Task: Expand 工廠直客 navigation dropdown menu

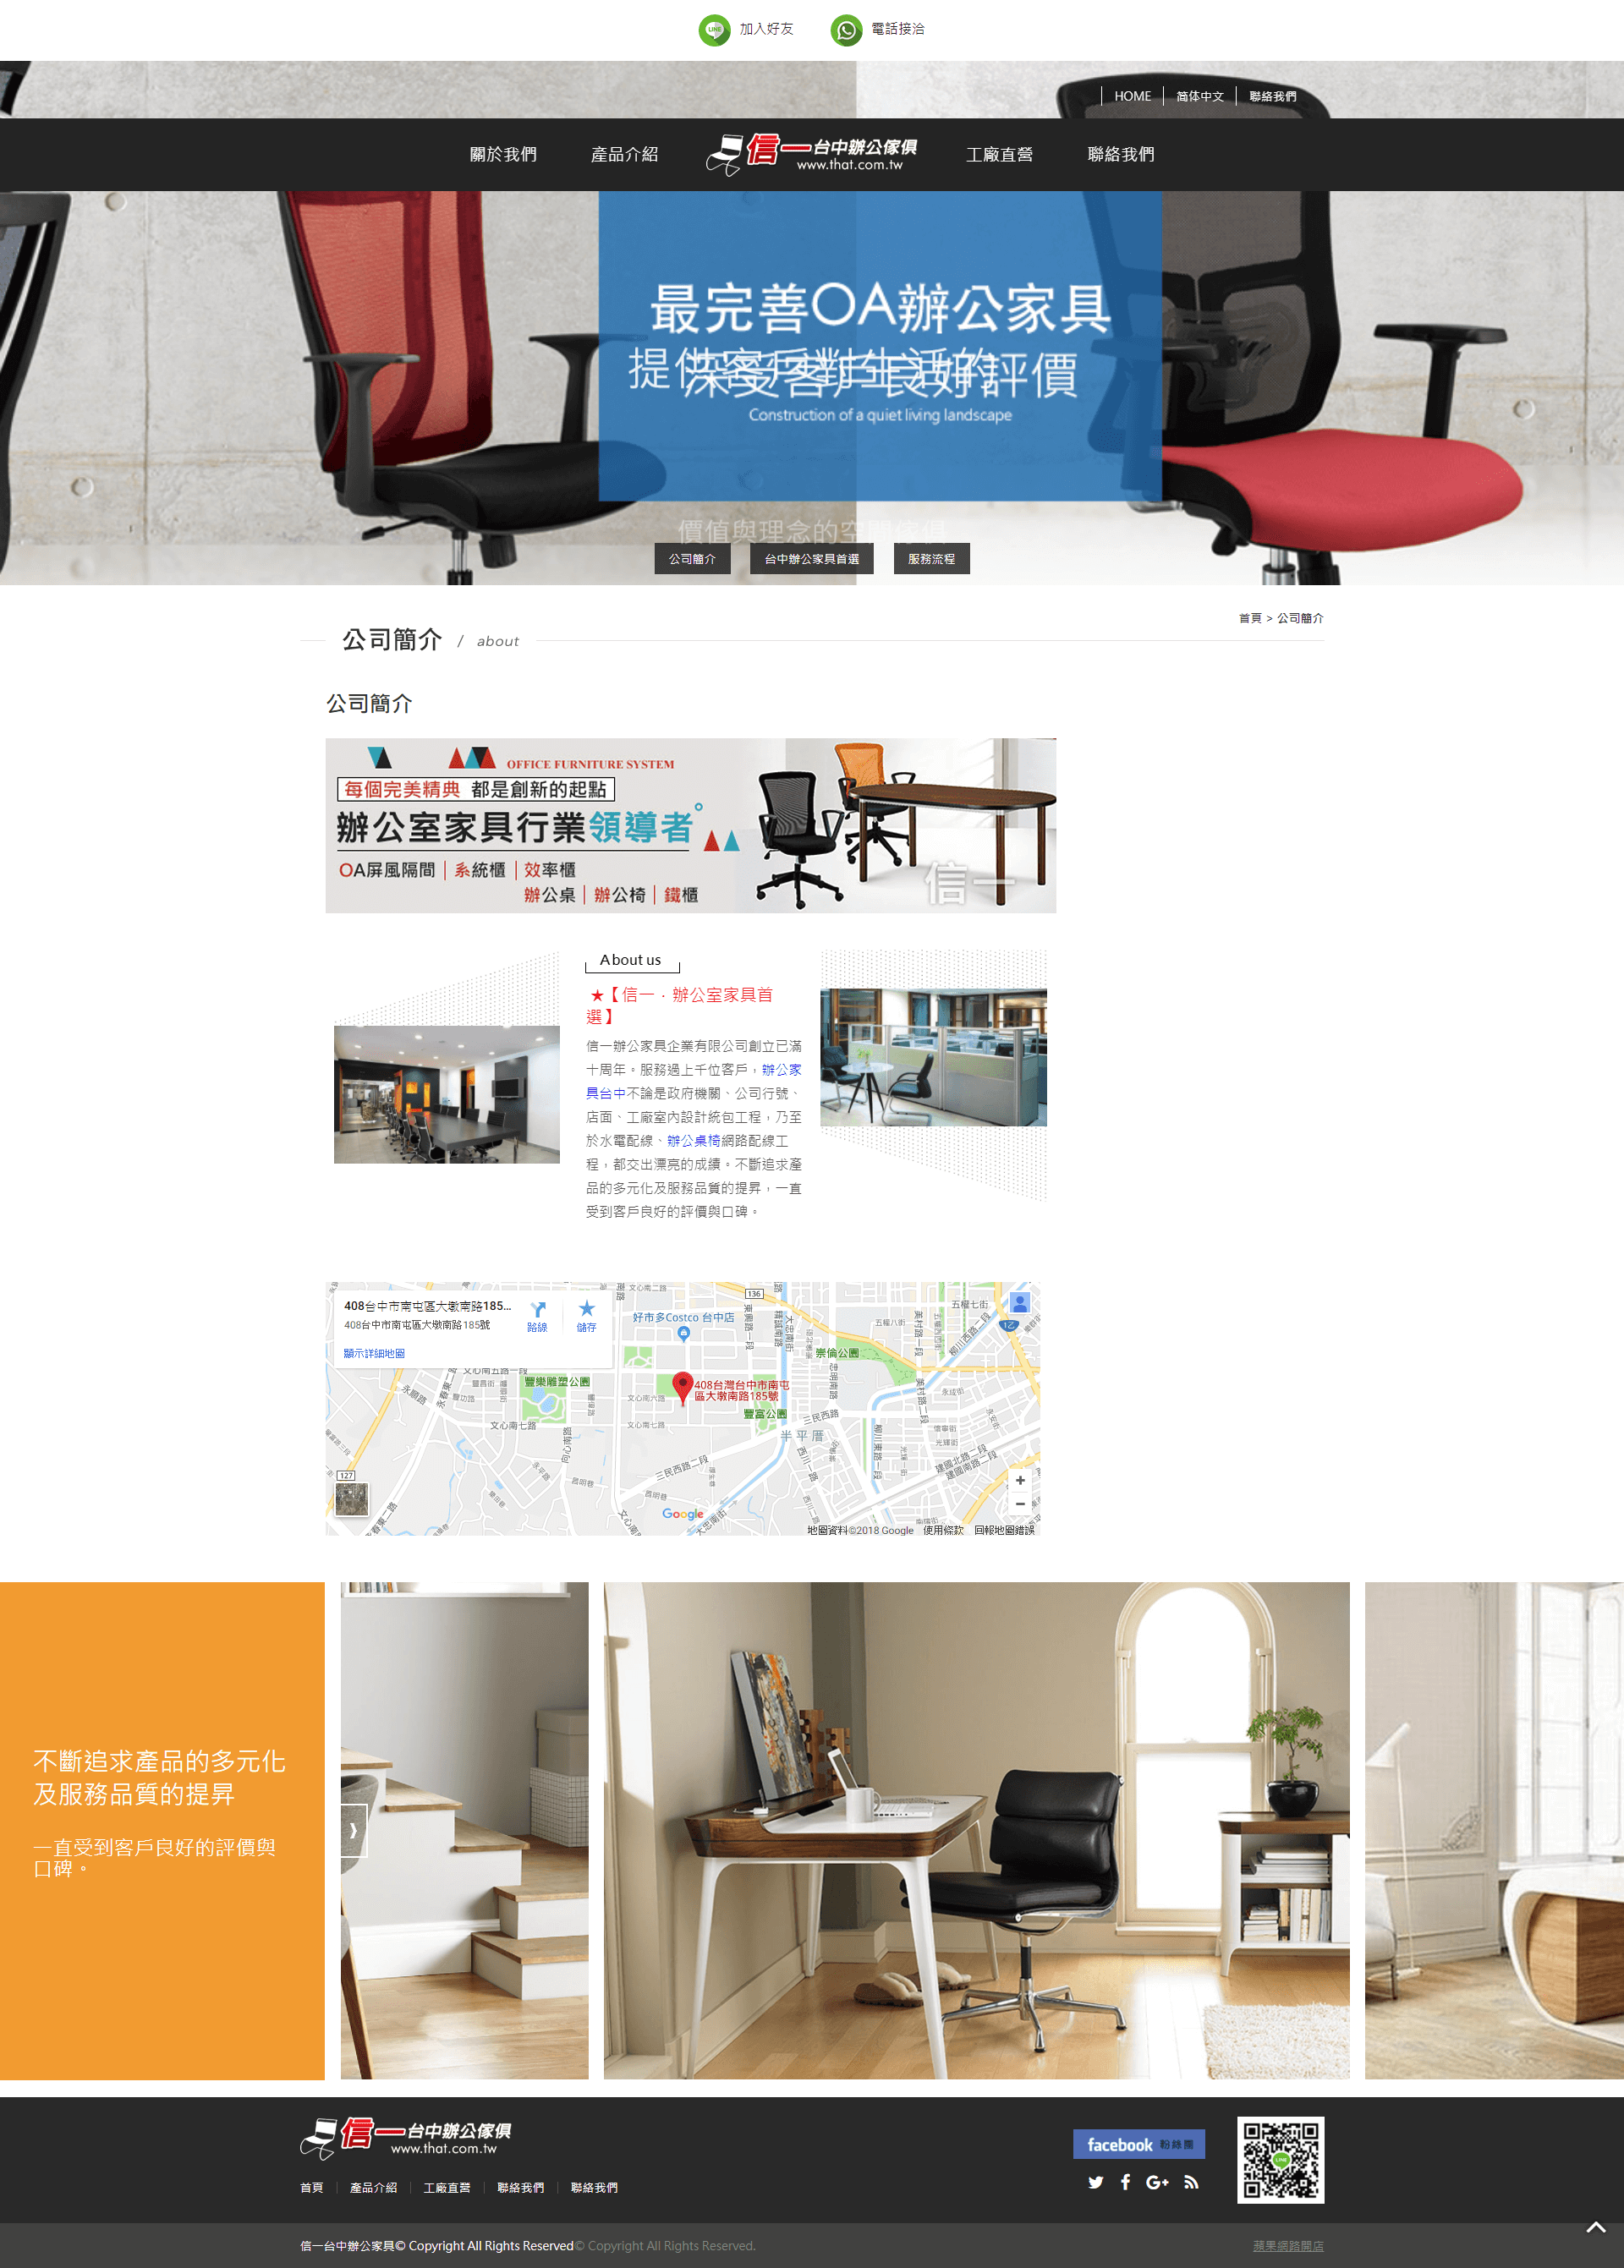Action: click(x=996, y=155)
